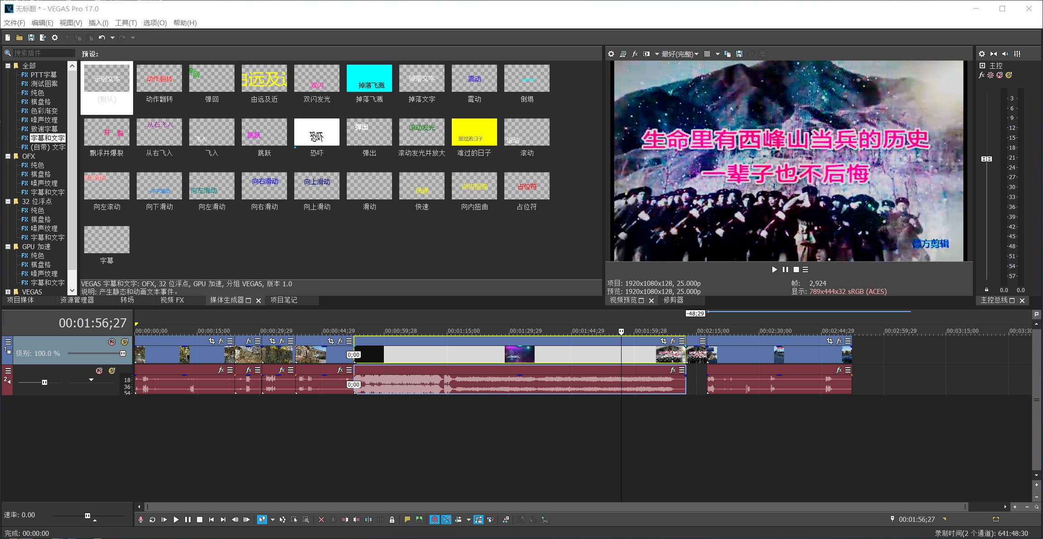This screenshot has height=539, width=1043.
Task: Choose the 难过的日子 preset thumbnail
Action: coord(474,132)
